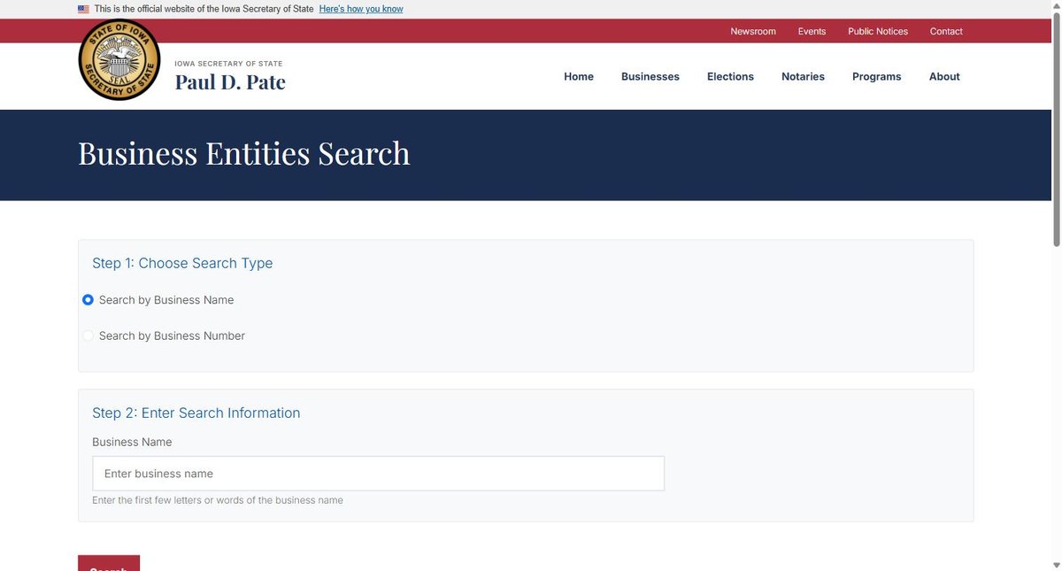Visit the Public Notices link

pyautogui.click(x=878, y=31)
